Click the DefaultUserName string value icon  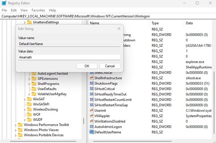[x=91, y=132]
